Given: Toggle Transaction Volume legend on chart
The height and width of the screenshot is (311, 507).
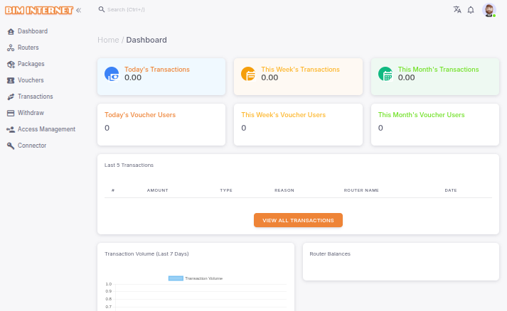Looking at the screenshot, I should 196,278.
